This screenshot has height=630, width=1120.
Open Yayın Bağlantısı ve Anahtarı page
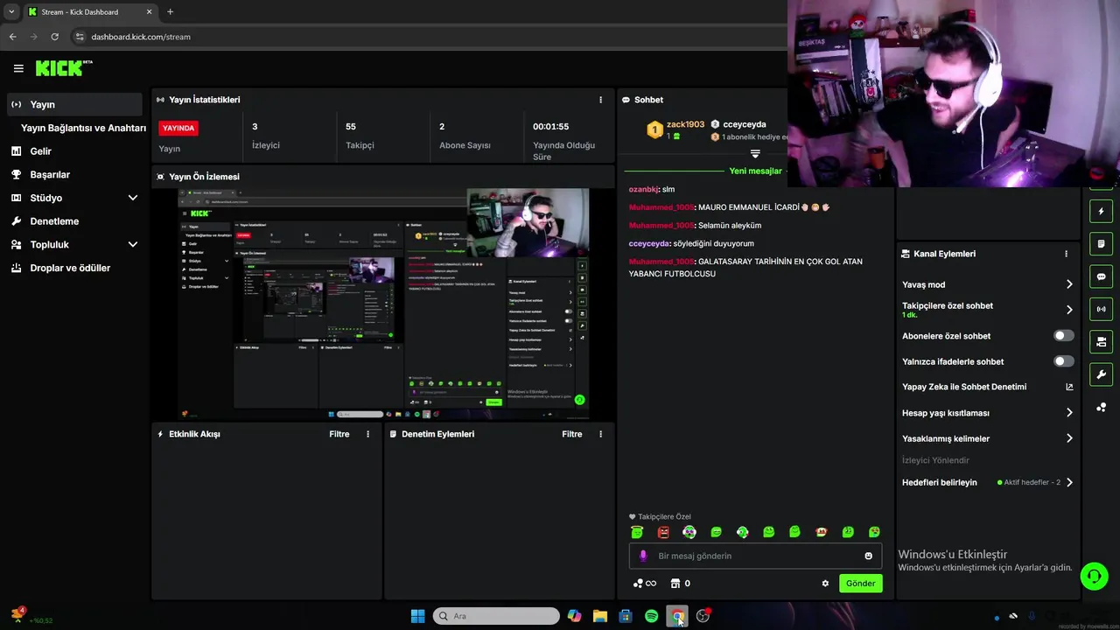tap(83, 128)
